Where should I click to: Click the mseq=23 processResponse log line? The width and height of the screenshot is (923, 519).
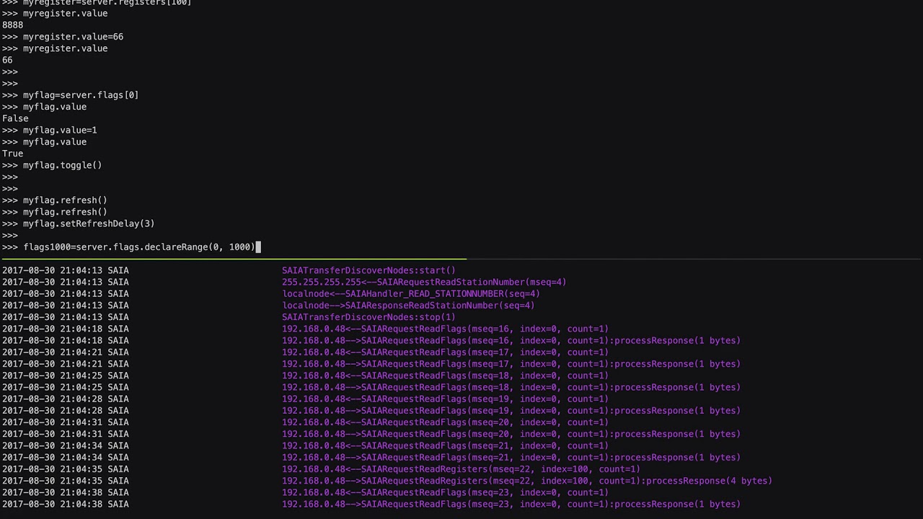tap(511, 505)
